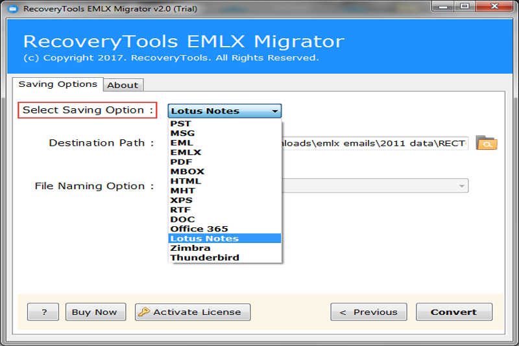Select HTML from the format list
The width and height of the screenshot is (519, 346).
[x=224, y=181]
